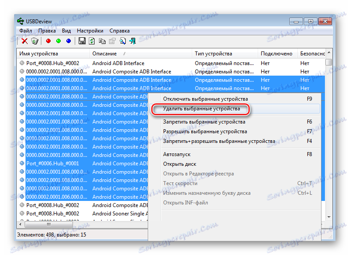
Task: Click the recycle-bin disconnect devices toolbar icon
Action: coord(35,41)
